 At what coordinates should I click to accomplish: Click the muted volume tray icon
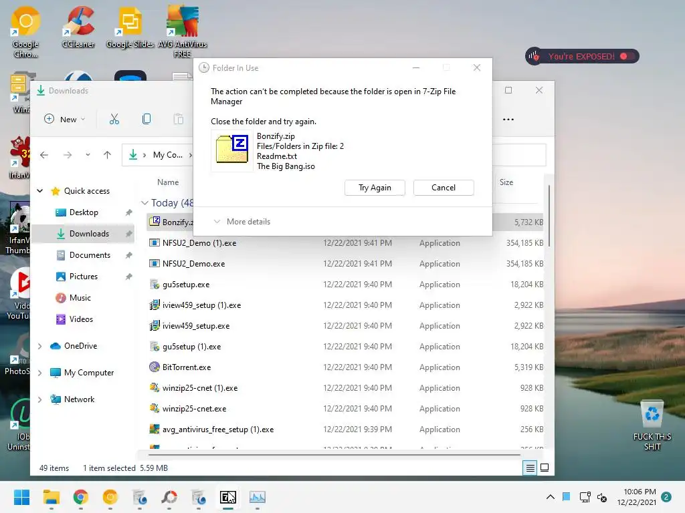(602, 497)
